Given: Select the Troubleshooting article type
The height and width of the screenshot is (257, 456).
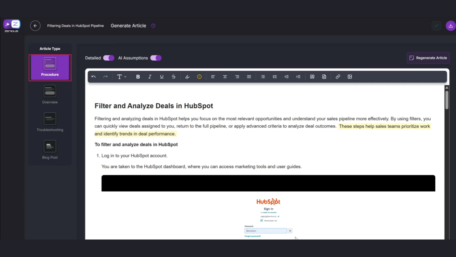Looking at the screenshot, I should [50, 122].
